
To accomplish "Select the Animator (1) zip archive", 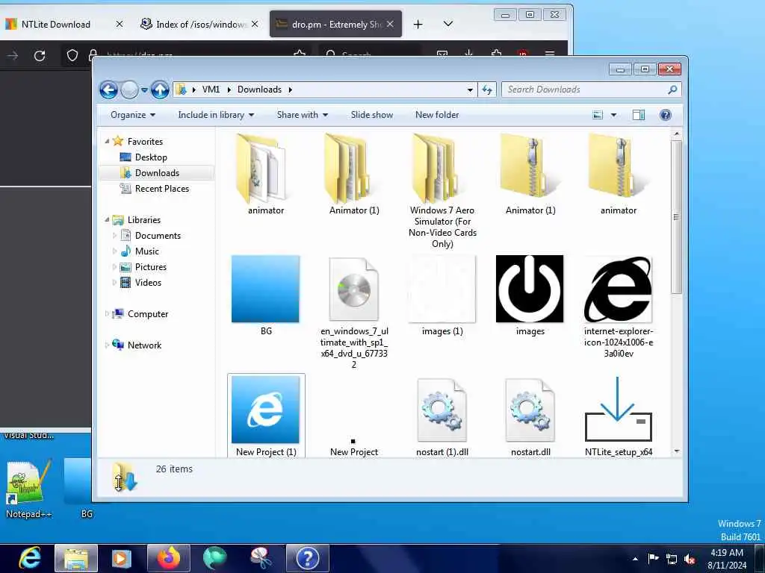I will [x=530, y=175].
